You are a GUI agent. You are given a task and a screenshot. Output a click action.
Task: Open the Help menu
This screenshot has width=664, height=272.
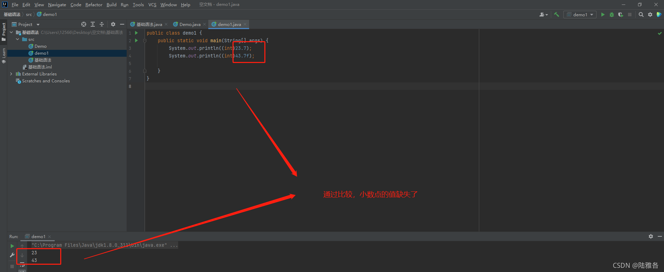pos(185,4)
